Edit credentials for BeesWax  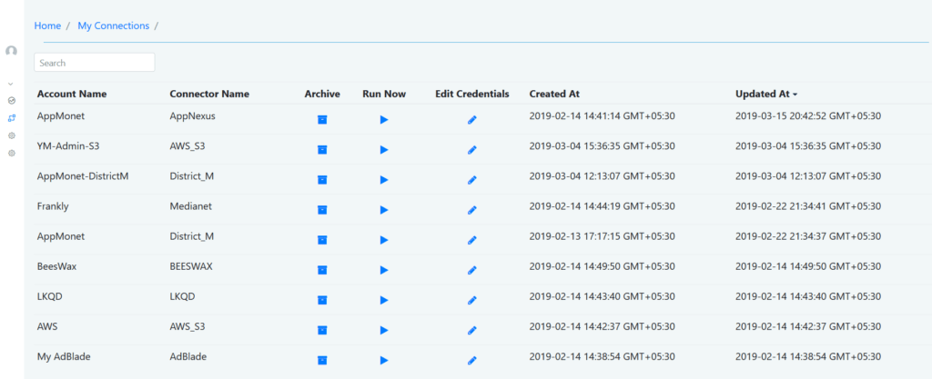[472, 270]
